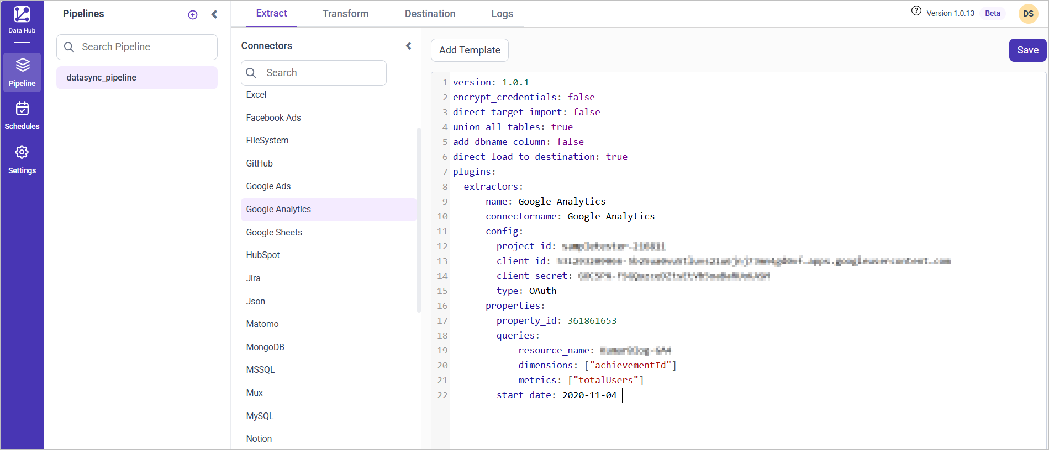Image resolution: width=1049 pixels, height=450 pixels.
Task: Click the Pipelines panel heading
Action: tap(83, 14)
